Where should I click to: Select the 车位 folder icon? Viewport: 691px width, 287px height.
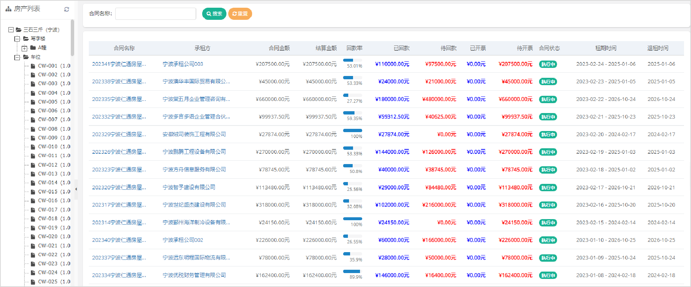(x=26, y=57)
